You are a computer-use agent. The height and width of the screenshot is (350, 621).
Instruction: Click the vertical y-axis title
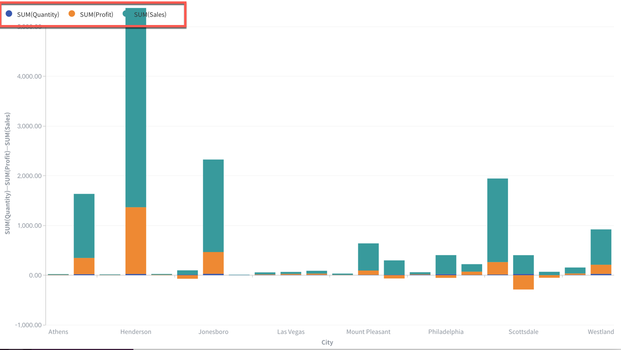7,174
